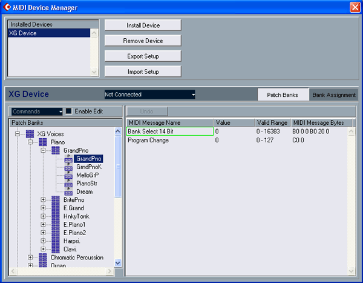Collapse the XG Voices tree node
Screen dimensions: 363x283
click(18, 134)
